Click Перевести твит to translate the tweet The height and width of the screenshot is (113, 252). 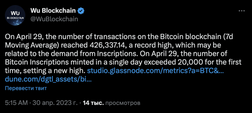pos(26,88)
